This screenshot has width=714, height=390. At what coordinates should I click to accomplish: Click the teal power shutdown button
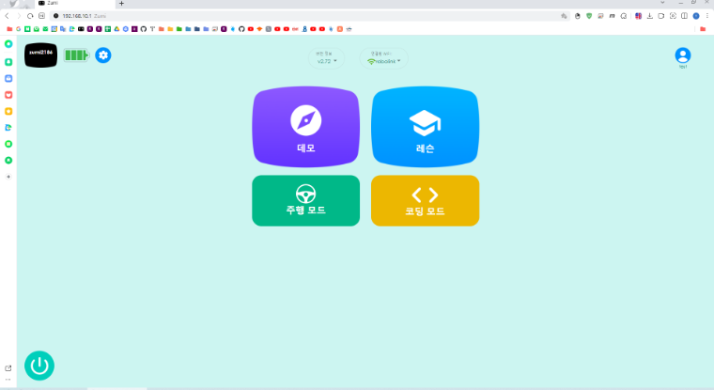pyautogui.click(x=39, y=366)
